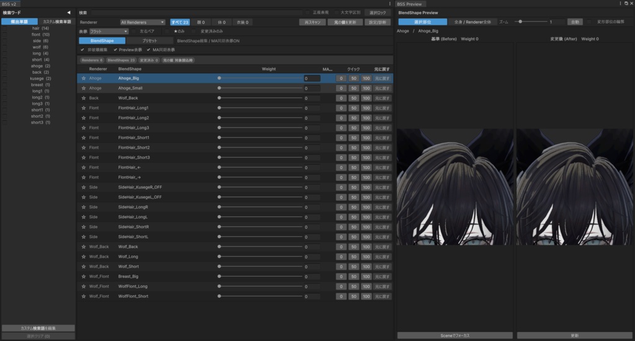Click the 自動 zoom button
635x341 pixels.
pyautogui.click(x=575, y=22)
